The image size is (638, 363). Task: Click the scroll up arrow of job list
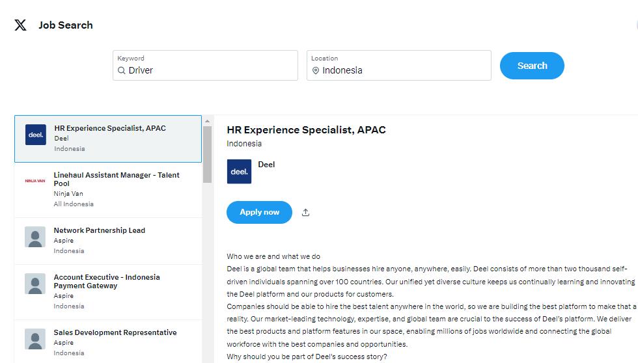(x=207, y=121)
